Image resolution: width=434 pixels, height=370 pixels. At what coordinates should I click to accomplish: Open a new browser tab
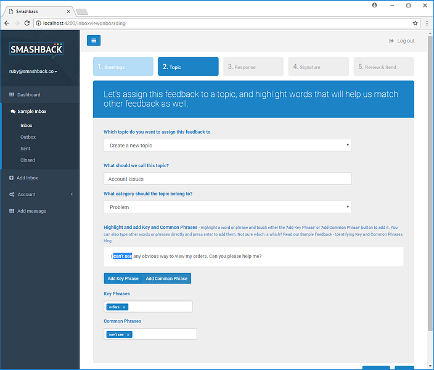pyautogui.click(x=81, y=12)
